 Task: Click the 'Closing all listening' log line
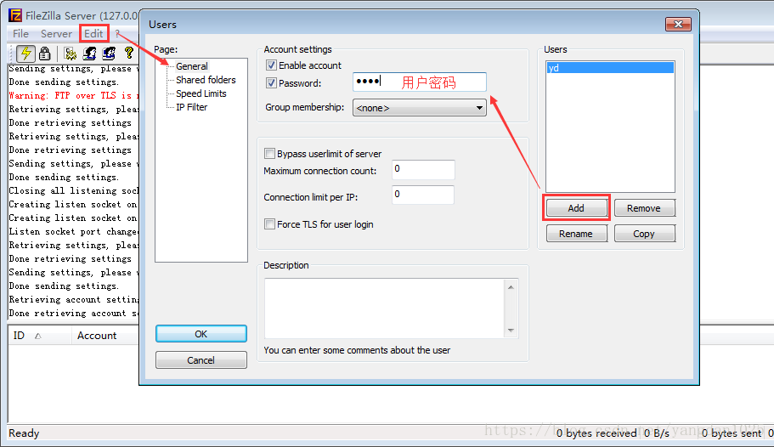point(74,190)
